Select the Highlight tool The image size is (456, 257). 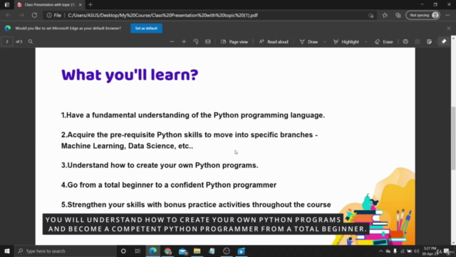click(346, 41)
